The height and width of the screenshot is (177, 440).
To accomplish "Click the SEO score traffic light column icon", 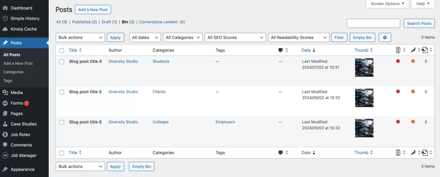I will click(x=398, y=50).
